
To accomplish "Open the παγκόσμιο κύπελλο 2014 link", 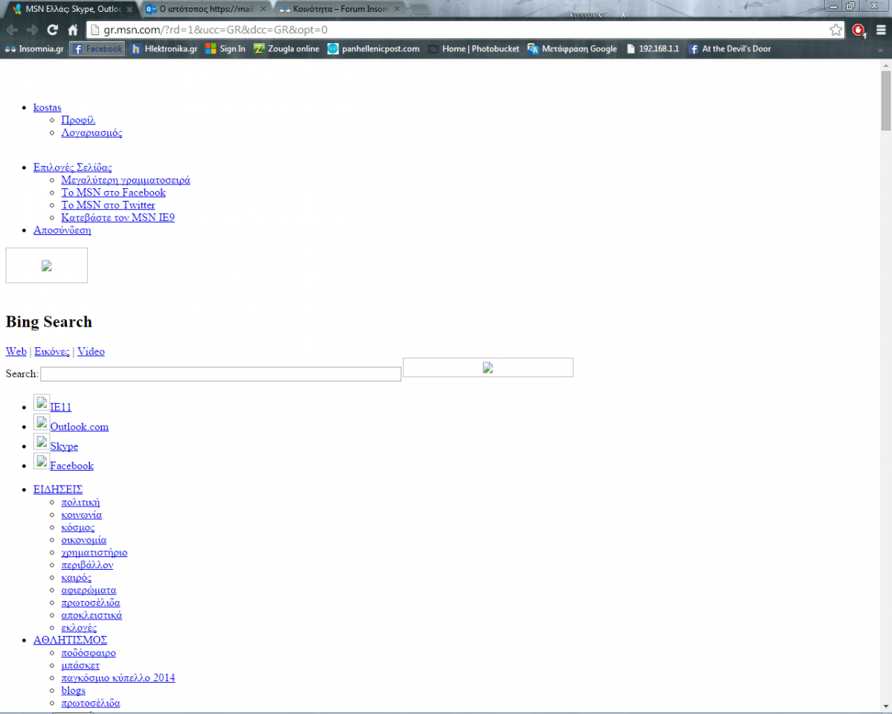I will click(x=118, y=678).
